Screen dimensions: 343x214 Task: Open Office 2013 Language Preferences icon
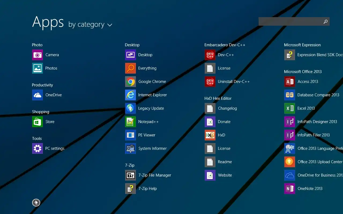(290, 148)
